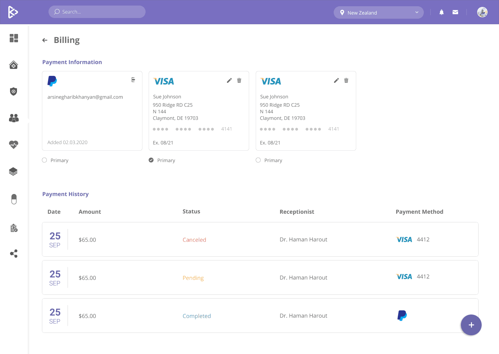This screenshot has height=354, width=499.
Task: Open messages via the envelope icon
Action: coord(455,12)
